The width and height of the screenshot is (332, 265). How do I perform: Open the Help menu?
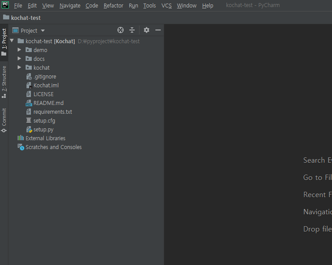click(207, 5)
